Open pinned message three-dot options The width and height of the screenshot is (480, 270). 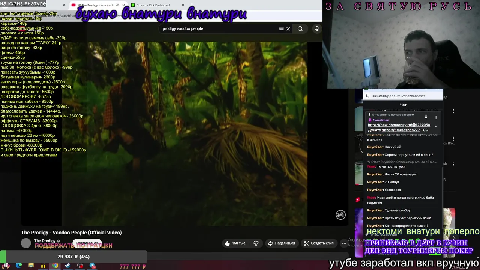436,117
